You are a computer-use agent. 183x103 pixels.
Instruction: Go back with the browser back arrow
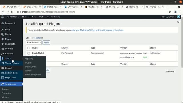(x=3, y=12)
